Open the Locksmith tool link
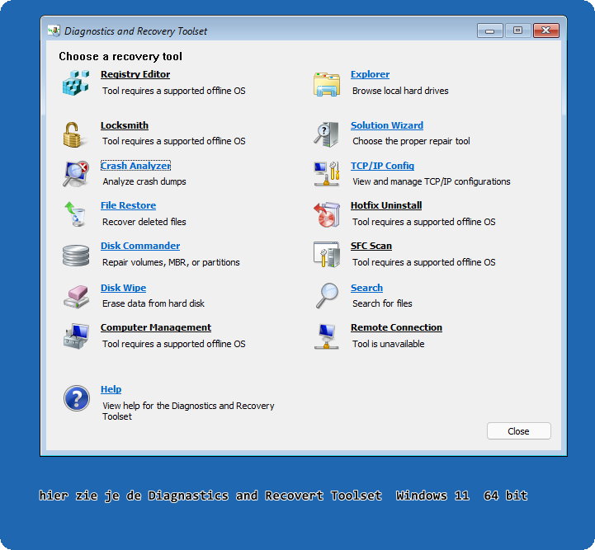 coord(125,125)
